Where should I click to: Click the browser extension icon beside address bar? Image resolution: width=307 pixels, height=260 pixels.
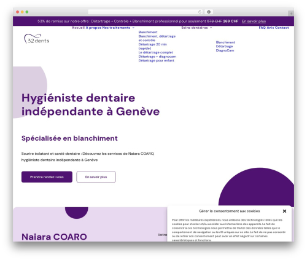pos(209,12)
